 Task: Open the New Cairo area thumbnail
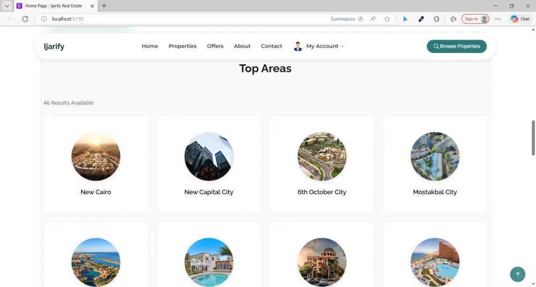click(x=96, y=156)
